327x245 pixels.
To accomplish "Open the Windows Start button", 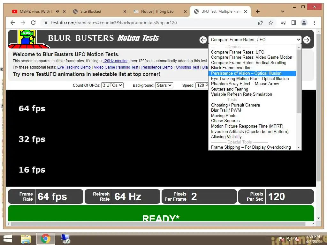I will [8, 239].
